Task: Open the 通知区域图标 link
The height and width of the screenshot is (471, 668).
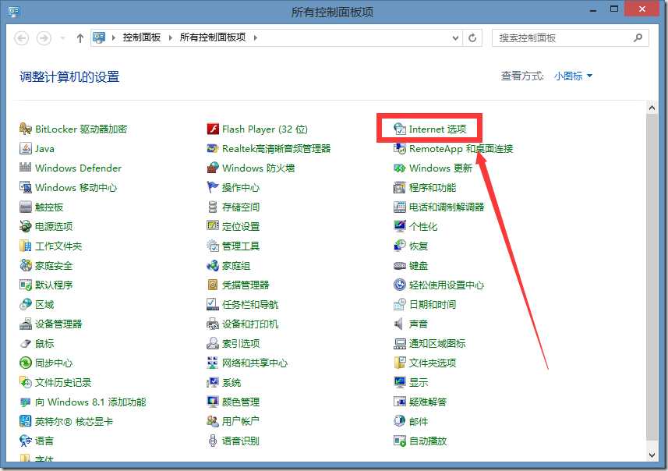Action: tap(437, 343)
